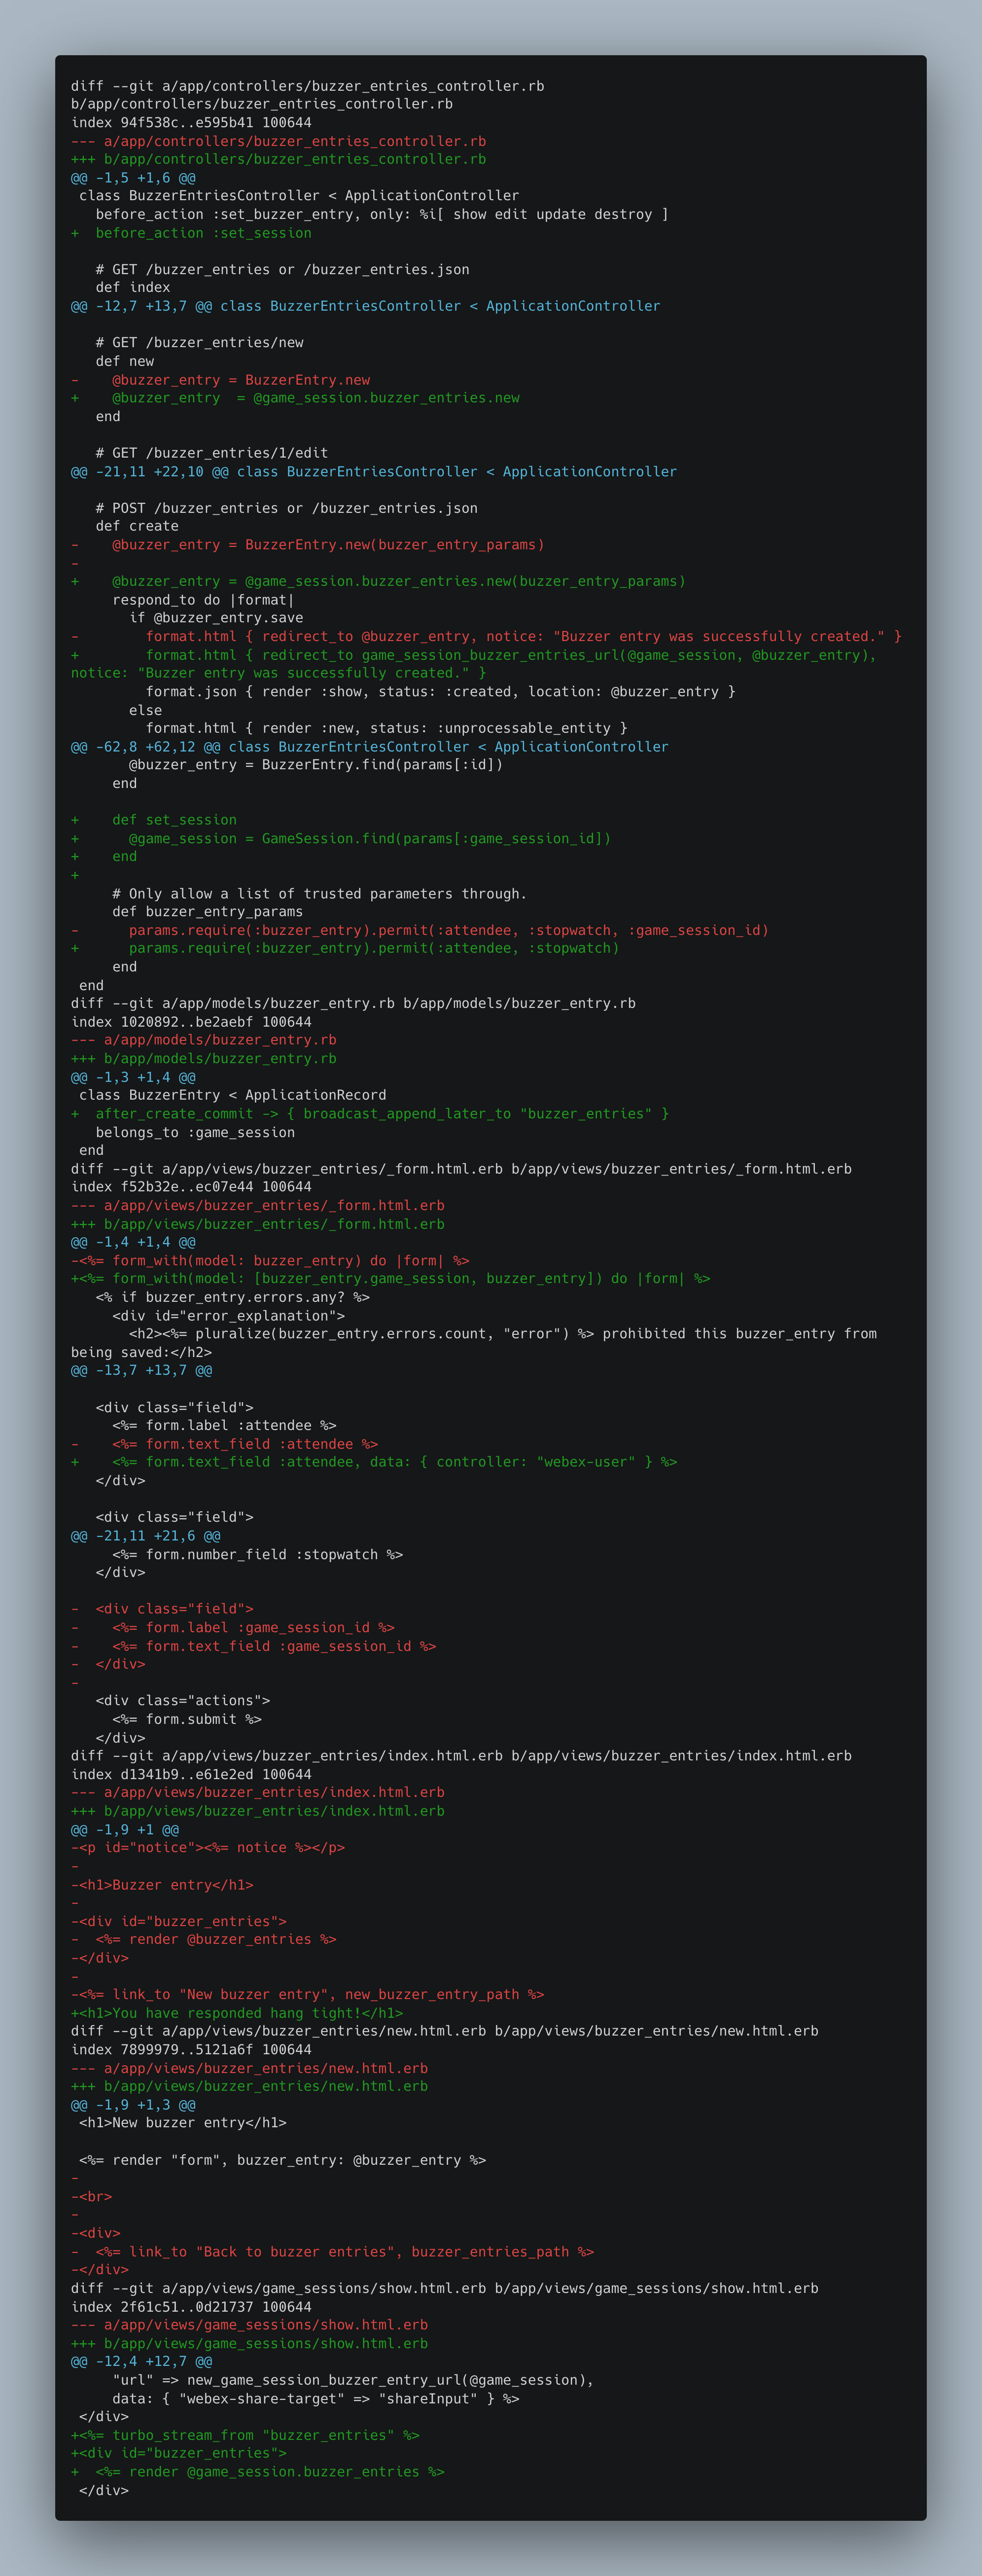
Task: Click the added form_with game_session model line
Action: (391, 1278)
